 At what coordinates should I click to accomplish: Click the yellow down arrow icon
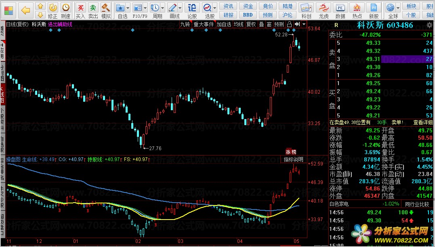(40, 15)
